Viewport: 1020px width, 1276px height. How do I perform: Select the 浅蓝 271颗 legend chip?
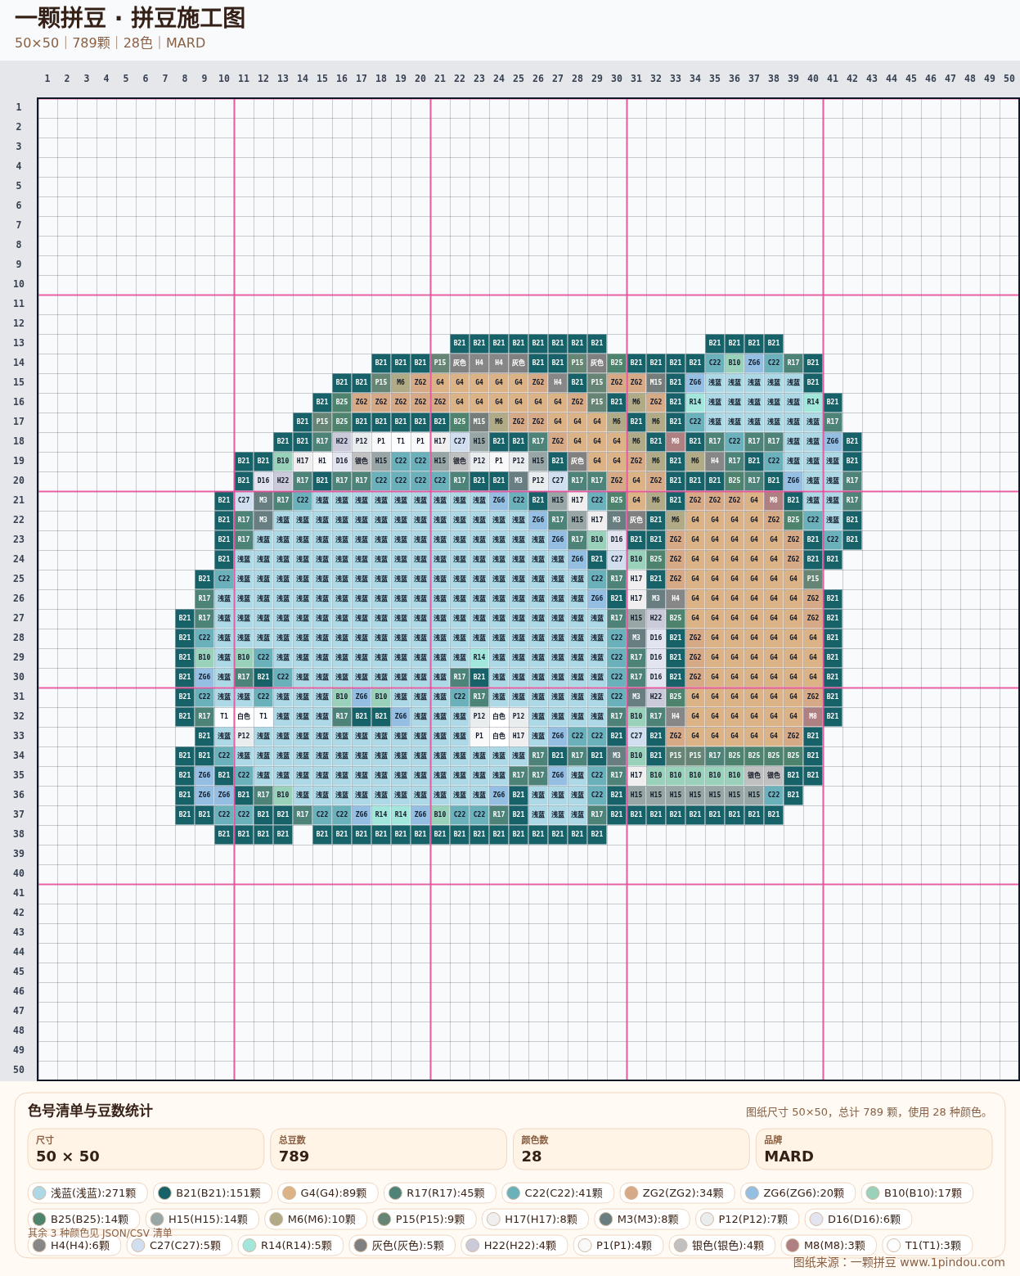tap(88, 1193)
